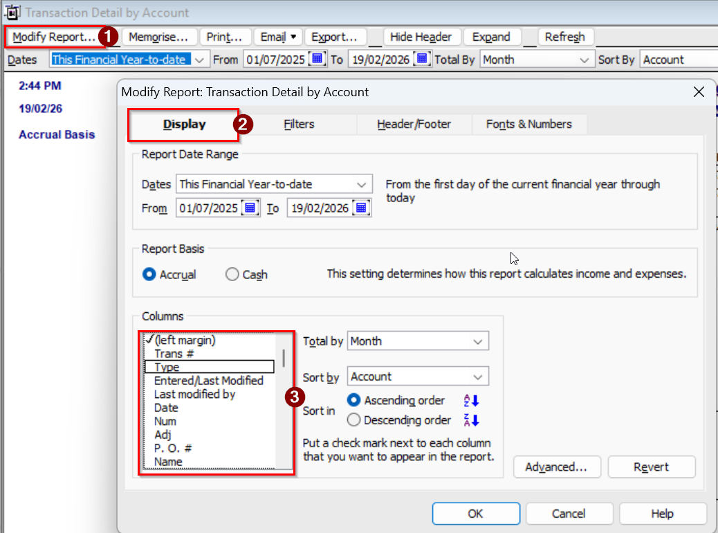Click the Modify Report button

point(53,37)
